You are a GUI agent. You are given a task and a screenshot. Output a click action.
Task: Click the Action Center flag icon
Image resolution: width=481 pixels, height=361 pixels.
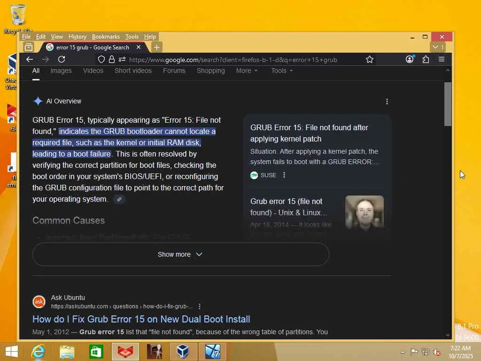(414, 352)
